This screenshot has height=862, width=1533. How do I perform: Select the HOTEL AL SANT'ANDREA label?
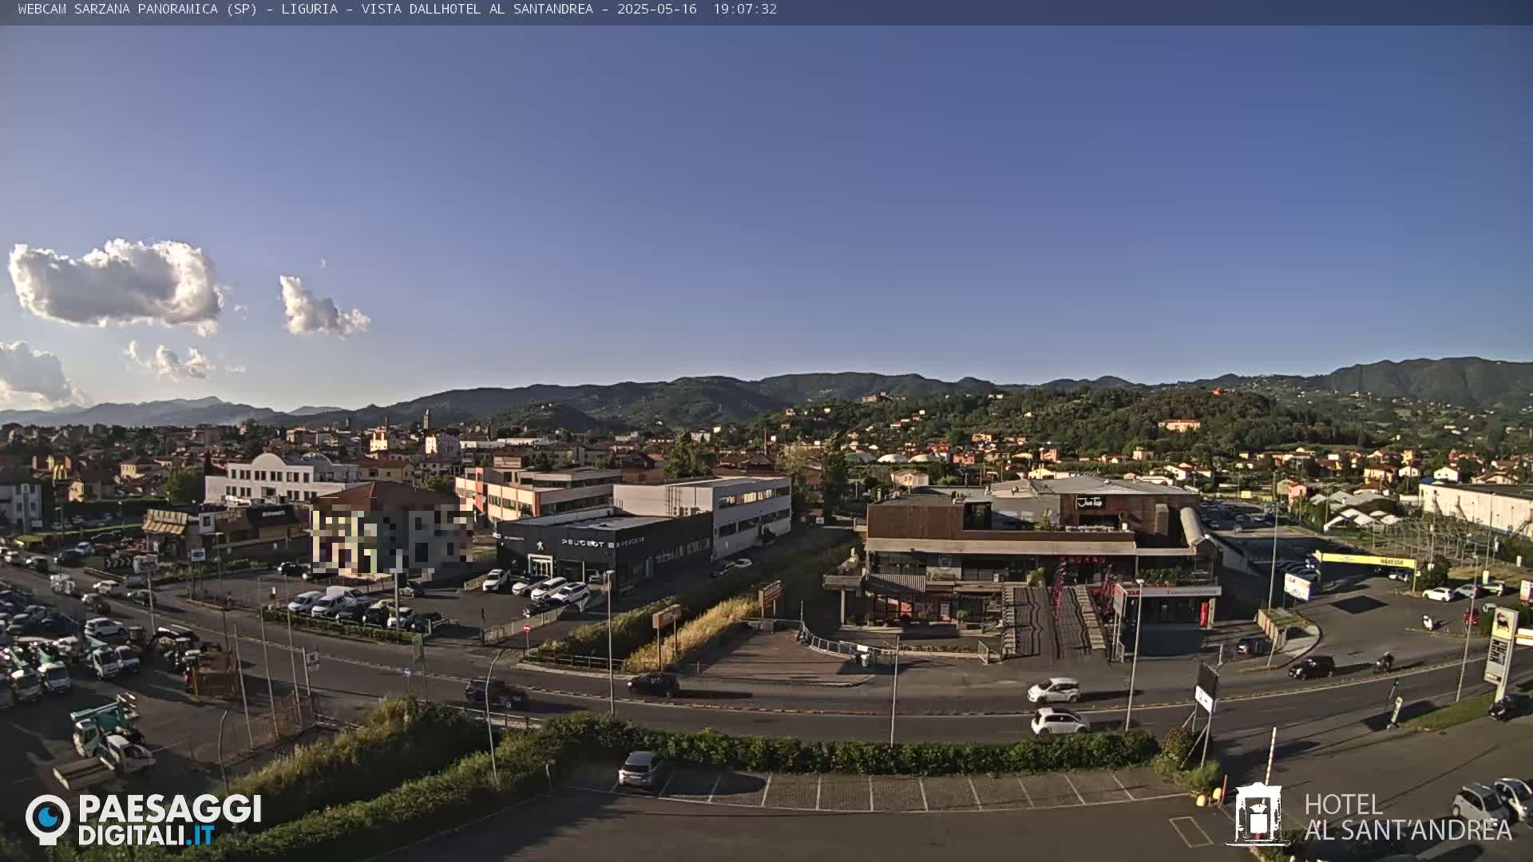[1408, 817]
